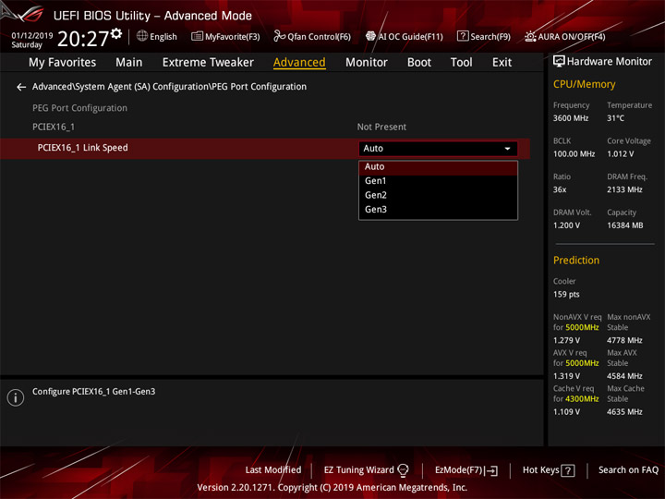Image resolution: width=665 pixels, height=499 pixels.
Task: Open PCIEX16_1 Link Speed dropdown arrow
Action: pos(507,149)
